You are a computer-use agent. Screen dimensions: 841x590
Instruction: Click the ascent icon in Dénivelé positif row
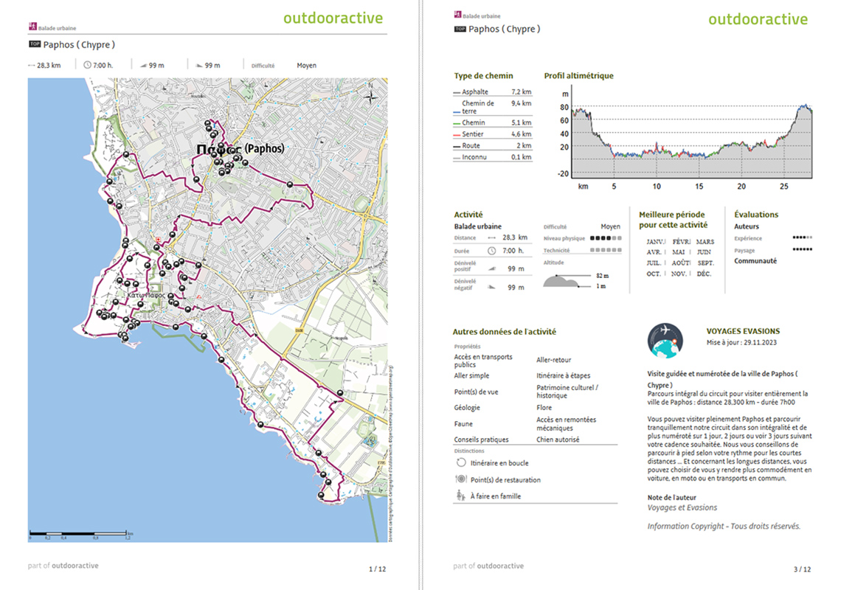492,268
